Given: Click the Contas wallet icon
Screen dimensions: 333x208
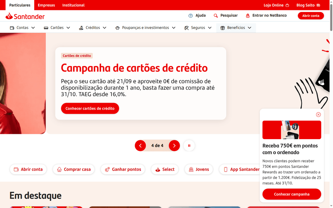Looking at the screenshot, I should (x=12, y=28).
